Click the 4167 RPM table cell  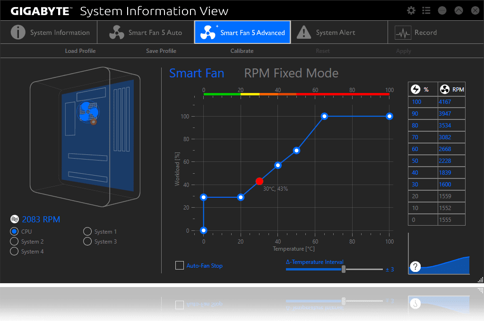tap(451, 102)
